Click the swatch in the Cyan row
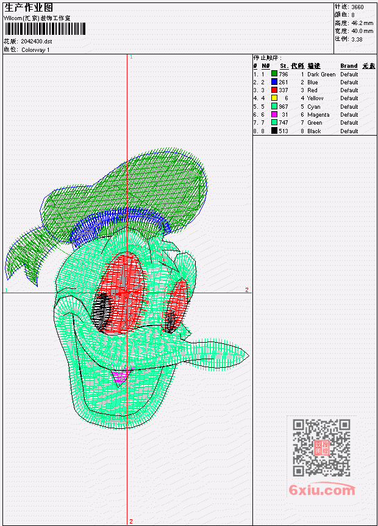This screenshot has width=378, height=526. point(274,107)
